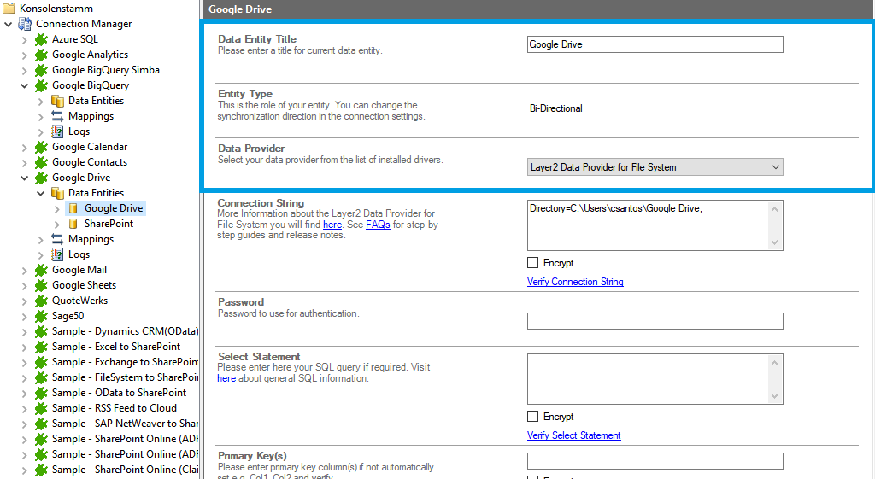This screenshot has height=479, width=875.
Task: Click Mappings icon under Google BigQuery
Action: coord(57,116)
